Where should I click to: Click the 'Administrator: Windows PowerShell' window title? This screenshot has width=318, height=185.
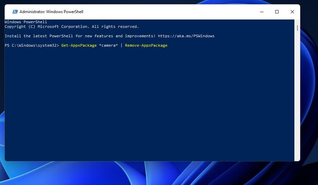click(51, 12)
